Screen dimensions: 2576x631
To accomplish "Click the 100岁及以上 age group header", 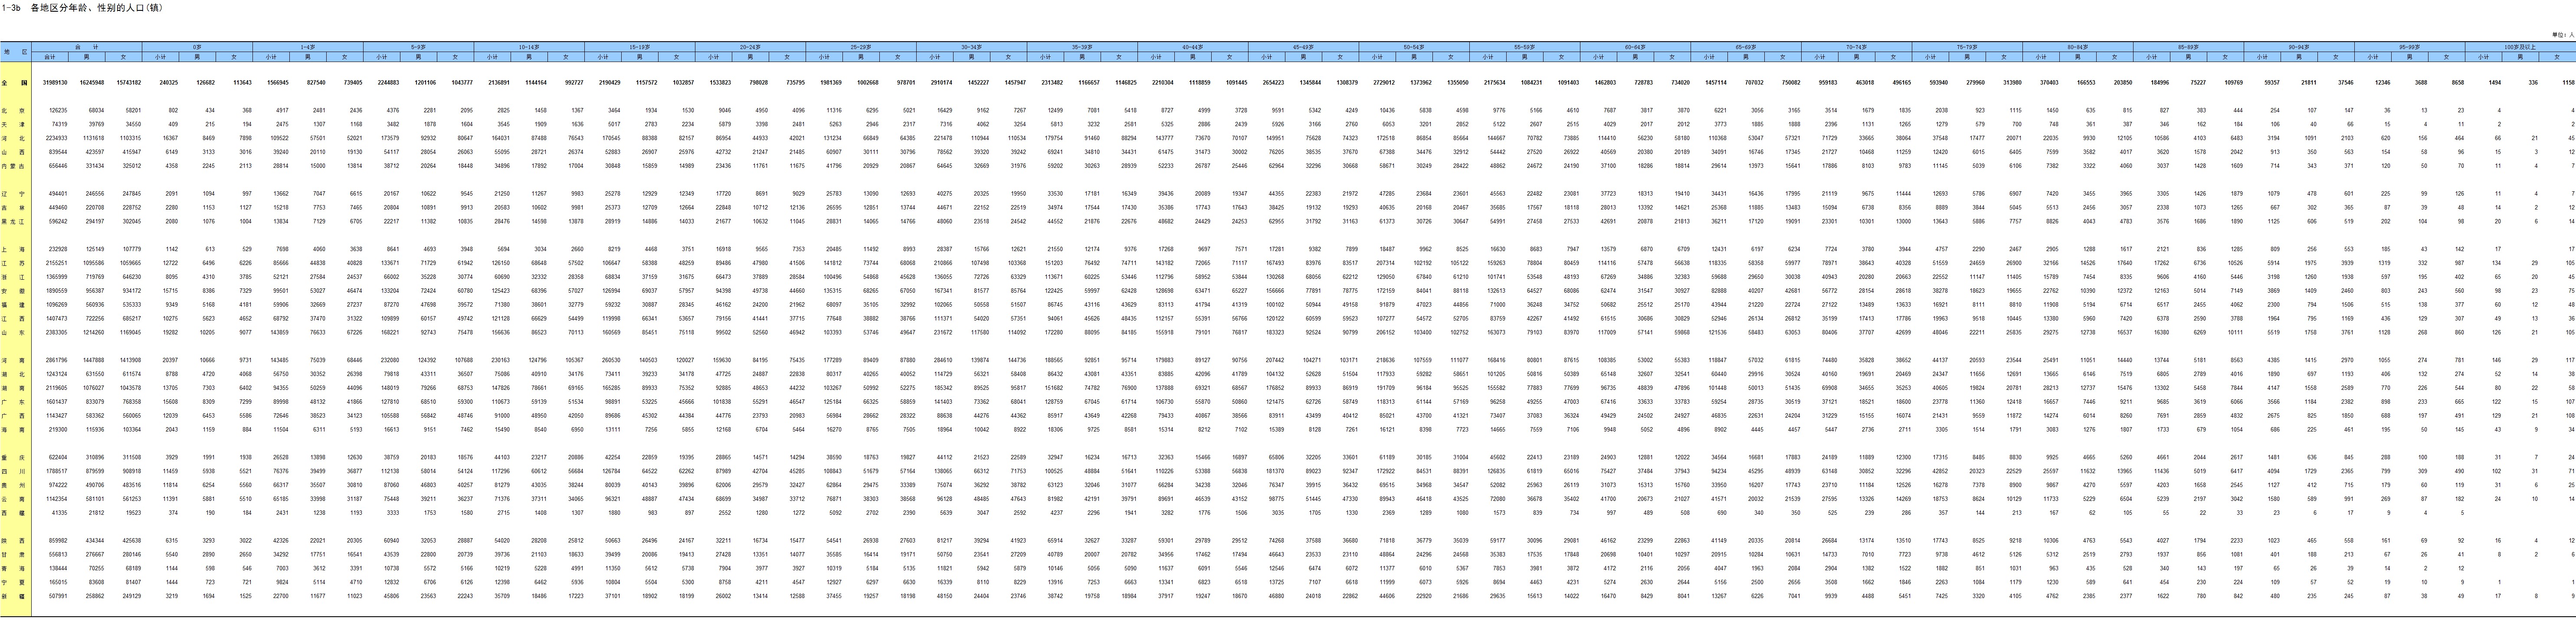I will (x=2520, y=47).
